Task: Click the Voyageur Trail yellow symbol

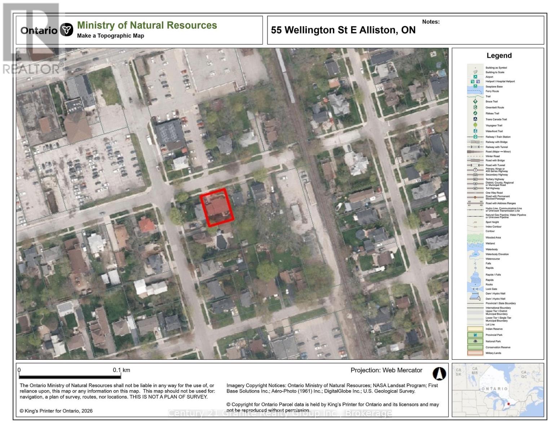Action: (475, 125)
